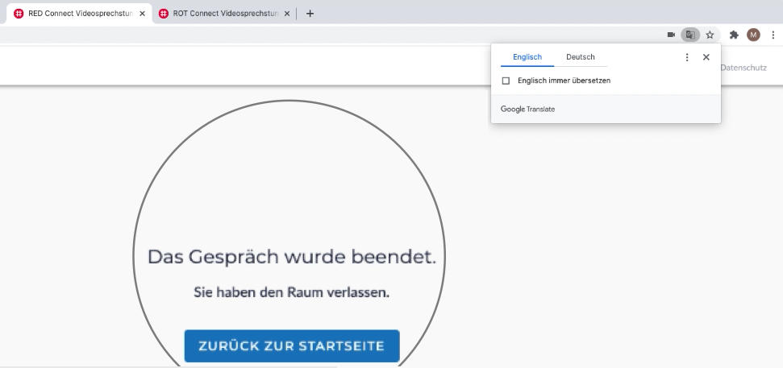Select the Deutsch tab in translate popup
Screen dimensions: 783x368
coord(581,57)
